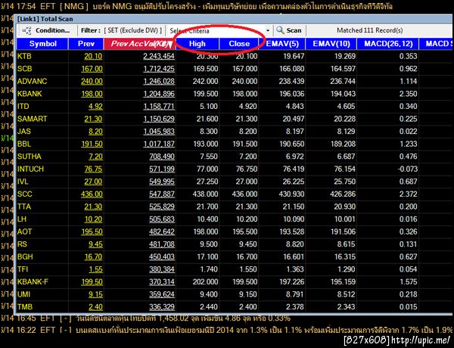
Task: Select the KBANK-F symbol
Action: [x=33, y=281]
